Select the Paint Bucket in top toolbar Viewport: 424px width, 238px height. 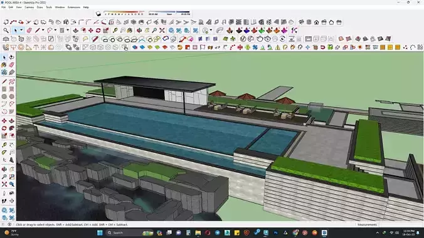(x=130, y=30)
